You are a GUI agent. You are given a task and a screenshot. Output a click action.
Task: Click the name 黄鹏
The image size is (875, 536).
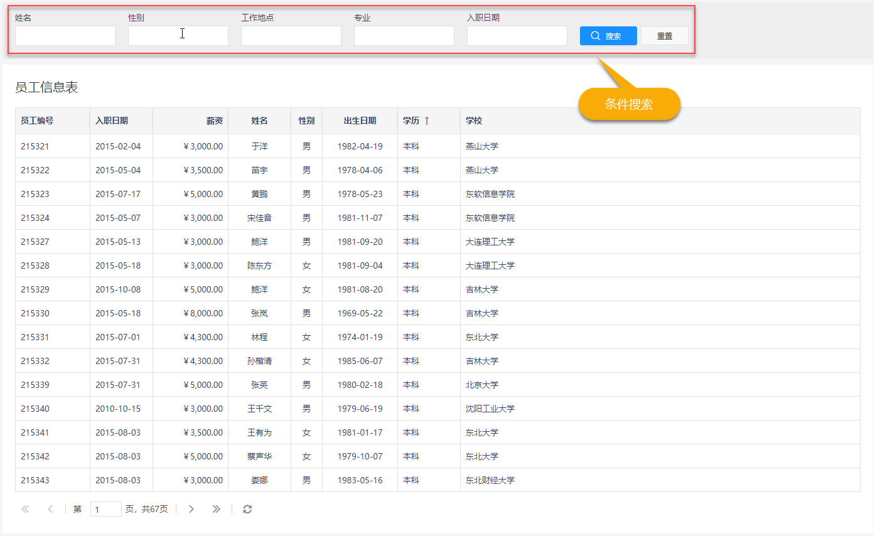point(259,194)
